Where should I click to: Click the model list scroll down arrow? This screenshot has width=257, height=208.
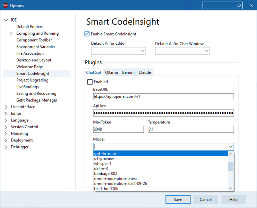tap(231, 188)
